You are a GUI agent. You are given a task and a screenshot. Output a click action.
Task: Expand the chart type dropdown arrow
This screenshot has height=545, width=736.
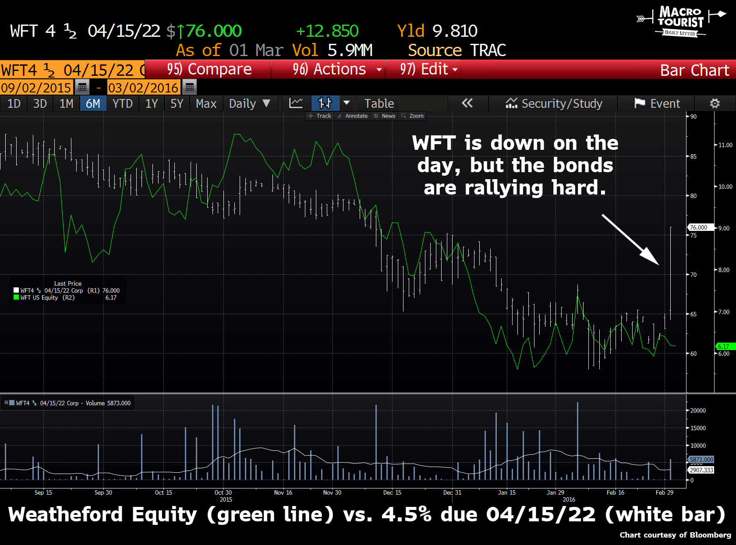click(347, 103)
